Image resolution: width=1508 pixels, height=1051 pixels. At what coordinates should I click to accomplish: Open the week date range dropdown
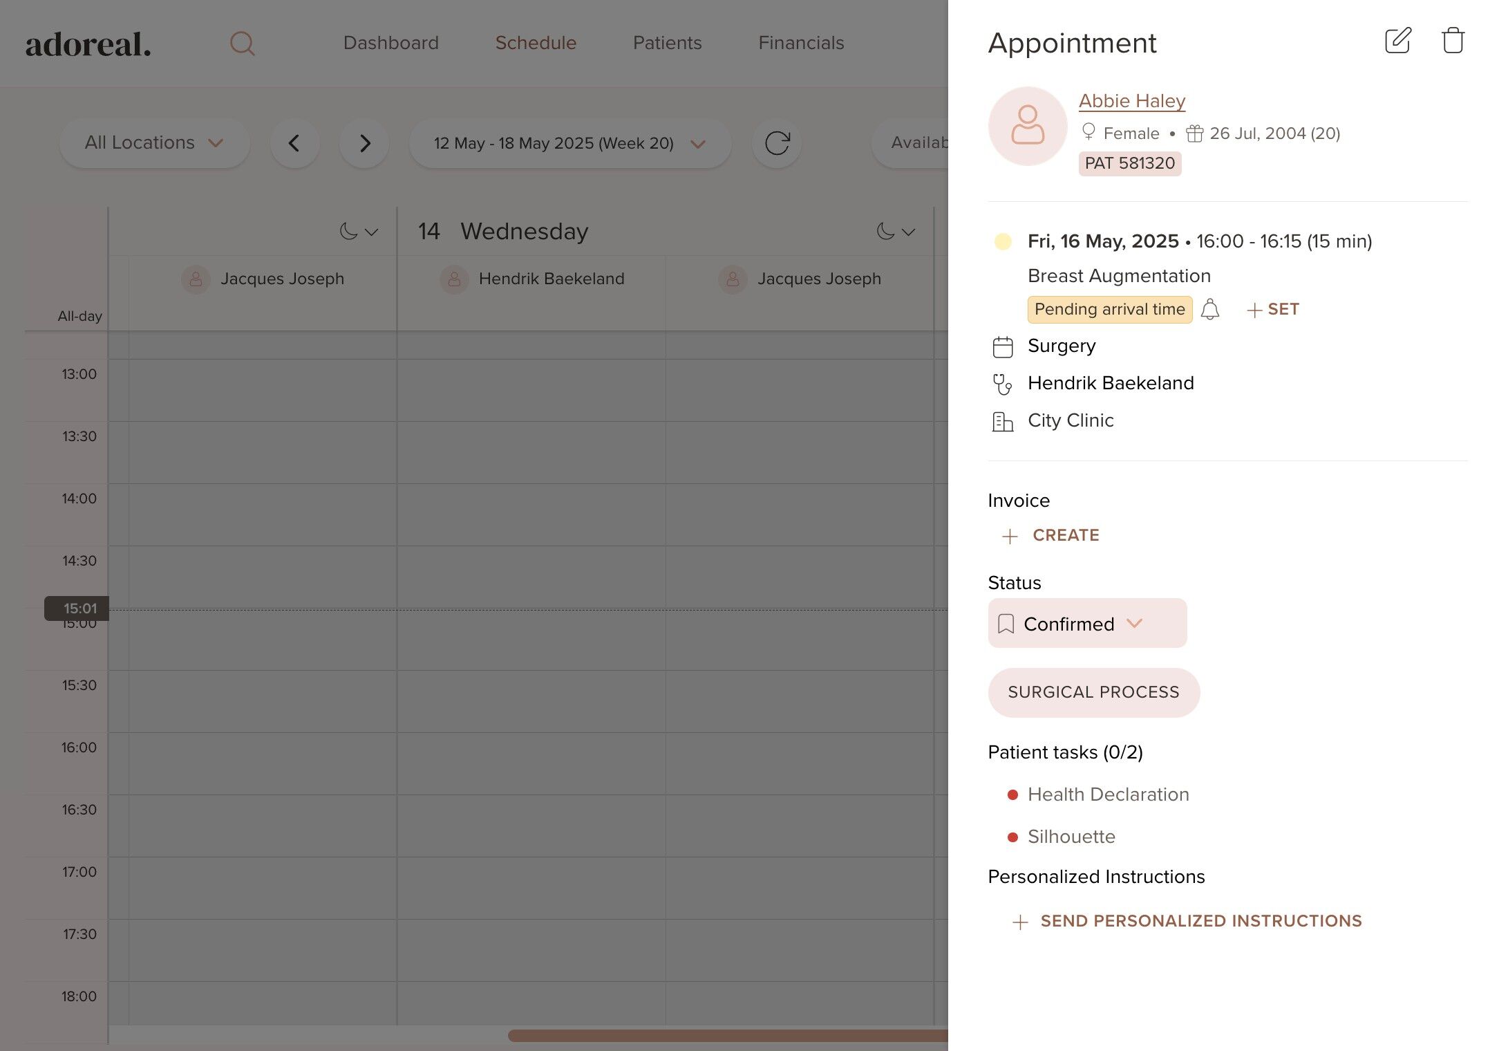point(569,143)
